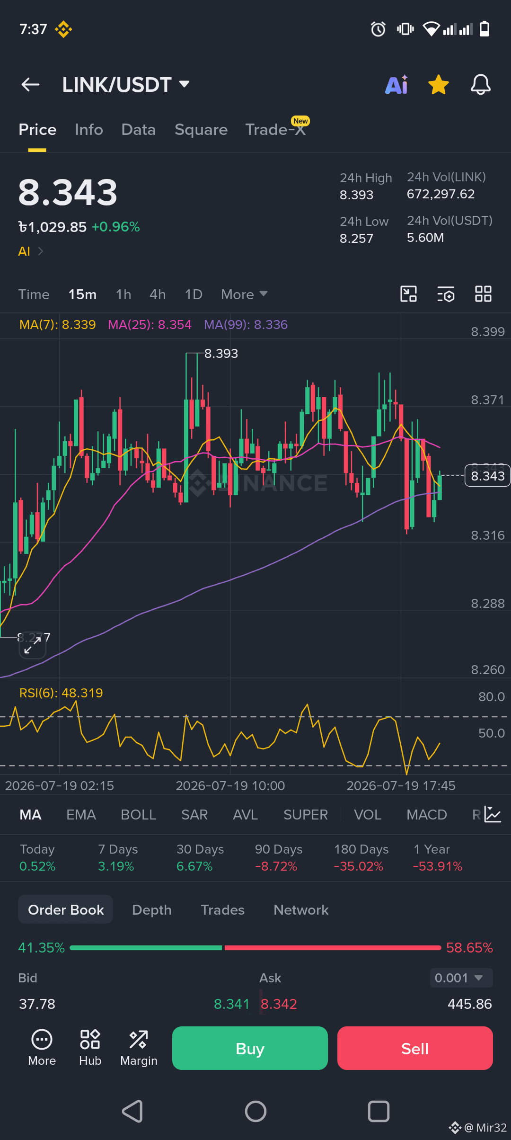The width and height of the screenshot is (511, 1140).
Task: Toggle the SAR indicator
Action: pos(194,815)
